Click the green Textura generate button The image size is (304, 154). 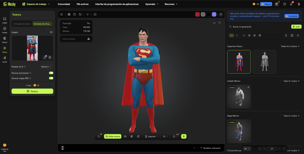click(x=32, y=91)
